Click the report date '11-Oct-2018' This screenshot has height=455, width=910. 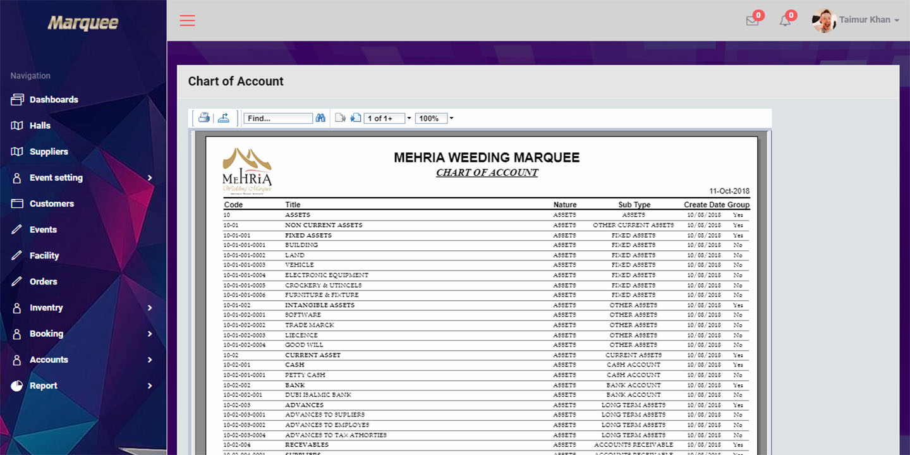(x=729, y=191)
